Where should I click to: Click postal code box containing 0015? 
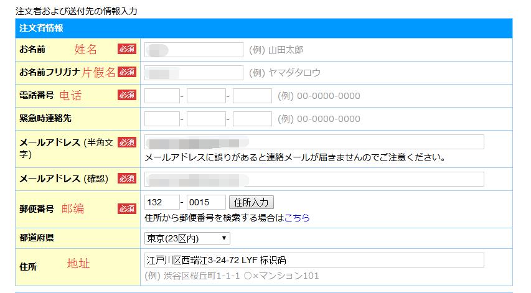tap(206, 202)
